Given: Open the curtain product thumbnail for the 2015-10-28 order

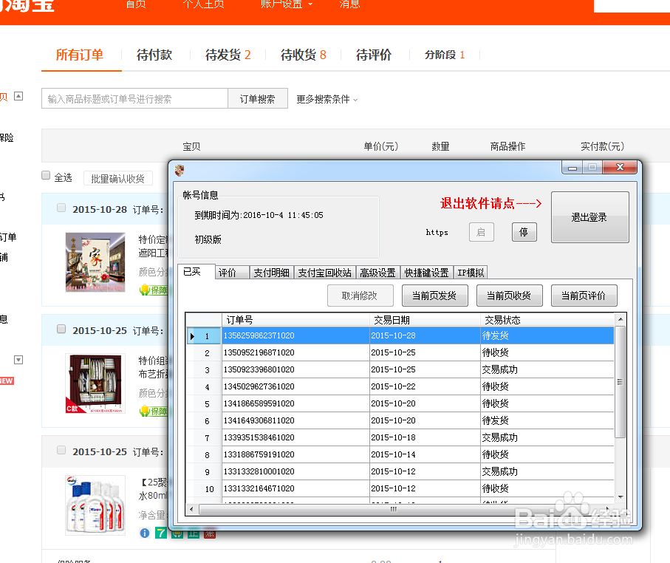Looking at the screenshot, I should [95, 262].
